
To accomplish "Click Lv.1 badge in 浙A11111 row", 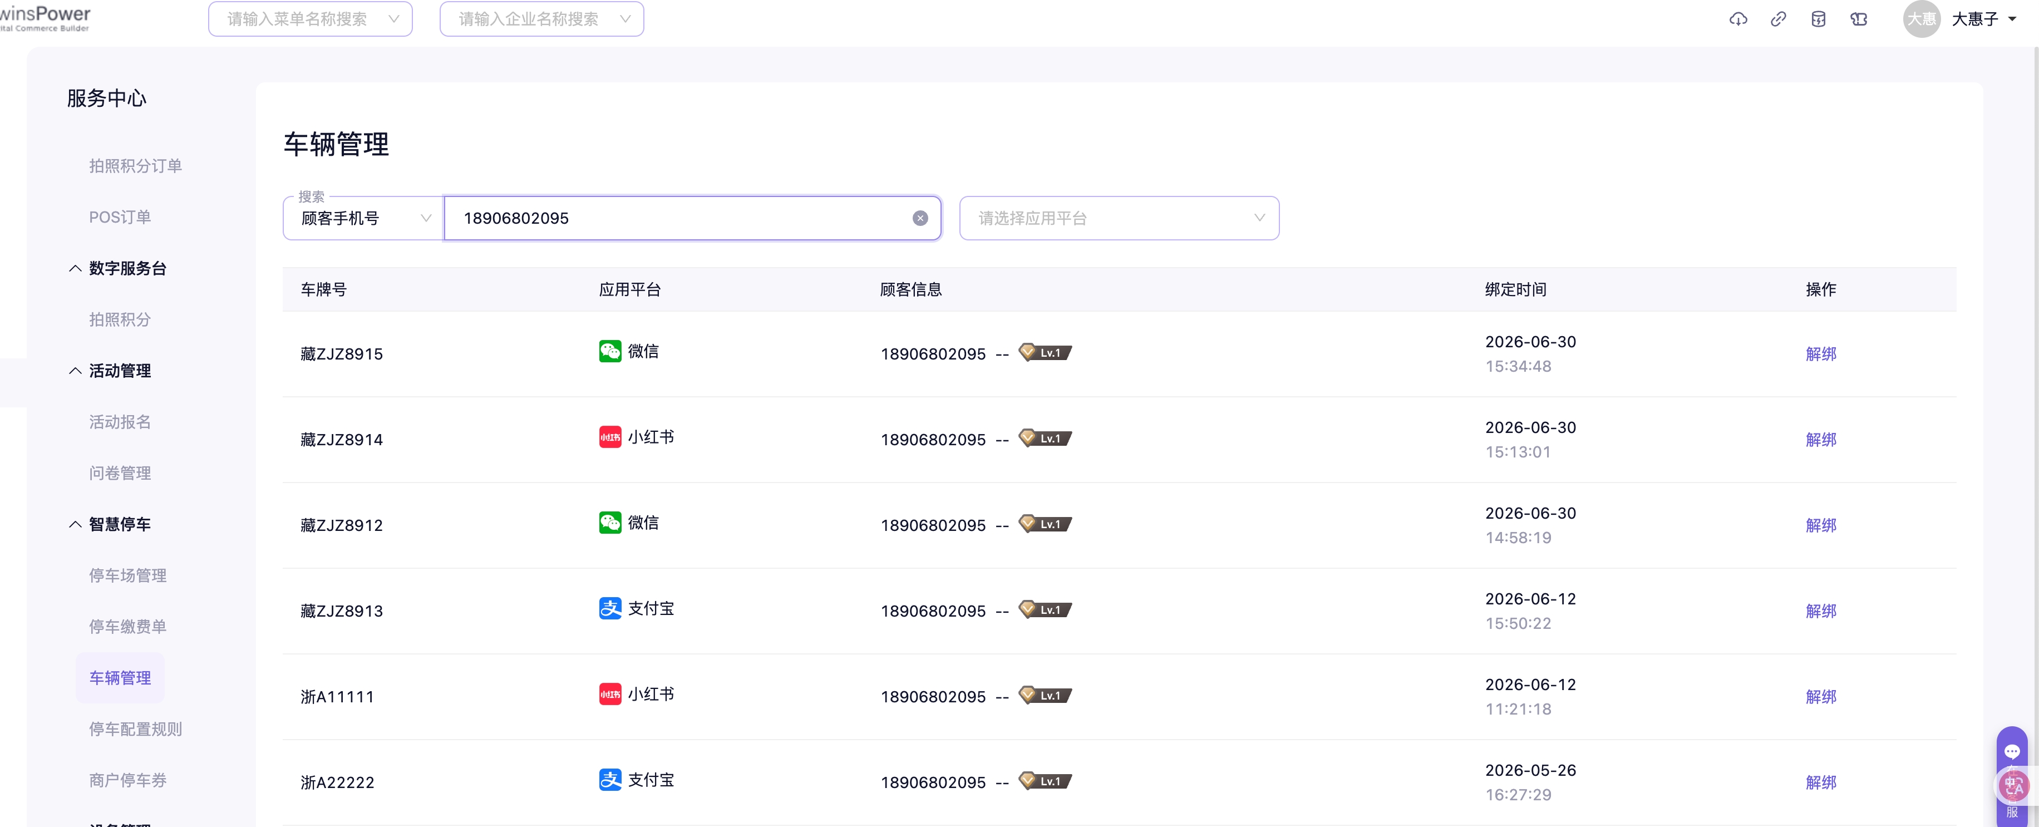I will click(1045, 695).
